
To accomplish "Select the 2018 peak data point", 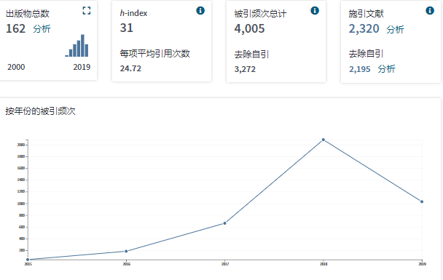I will pos(324,140).
